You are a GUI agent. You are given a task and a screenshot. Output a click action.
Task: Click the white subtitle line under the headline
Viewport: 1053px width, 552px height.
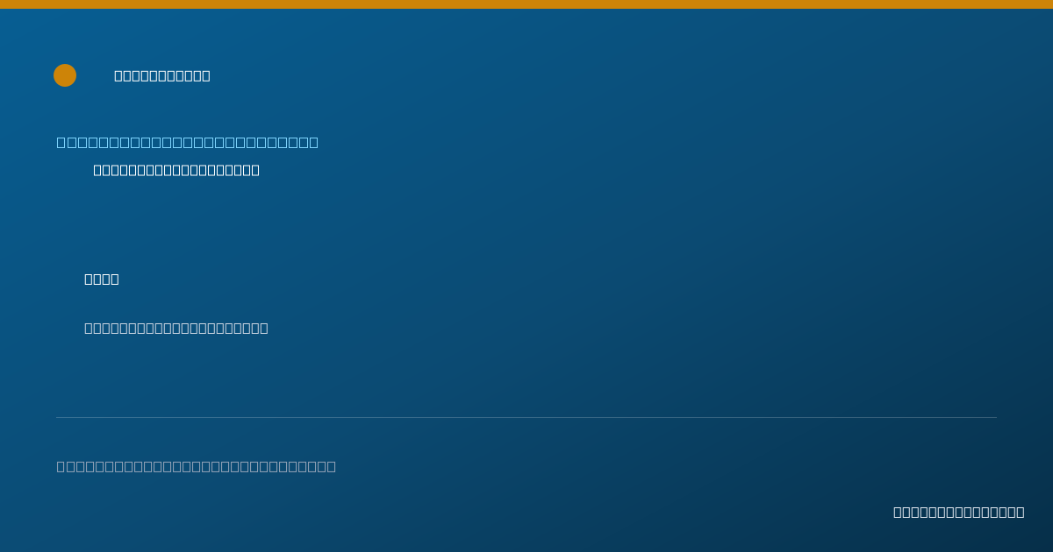[x=176, y=170]
